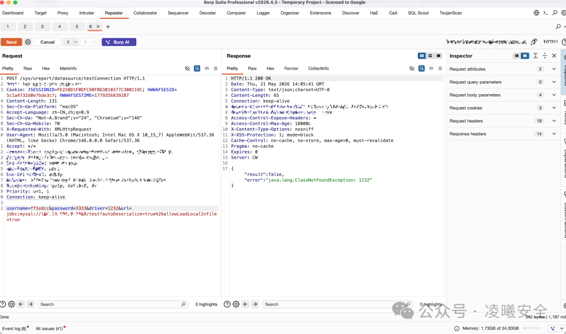
Task: Open back-history dropdown arrow
Action: click(x=76, y=42)
